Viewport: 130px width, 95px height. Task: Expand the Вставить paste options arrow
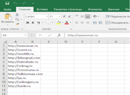8,25
